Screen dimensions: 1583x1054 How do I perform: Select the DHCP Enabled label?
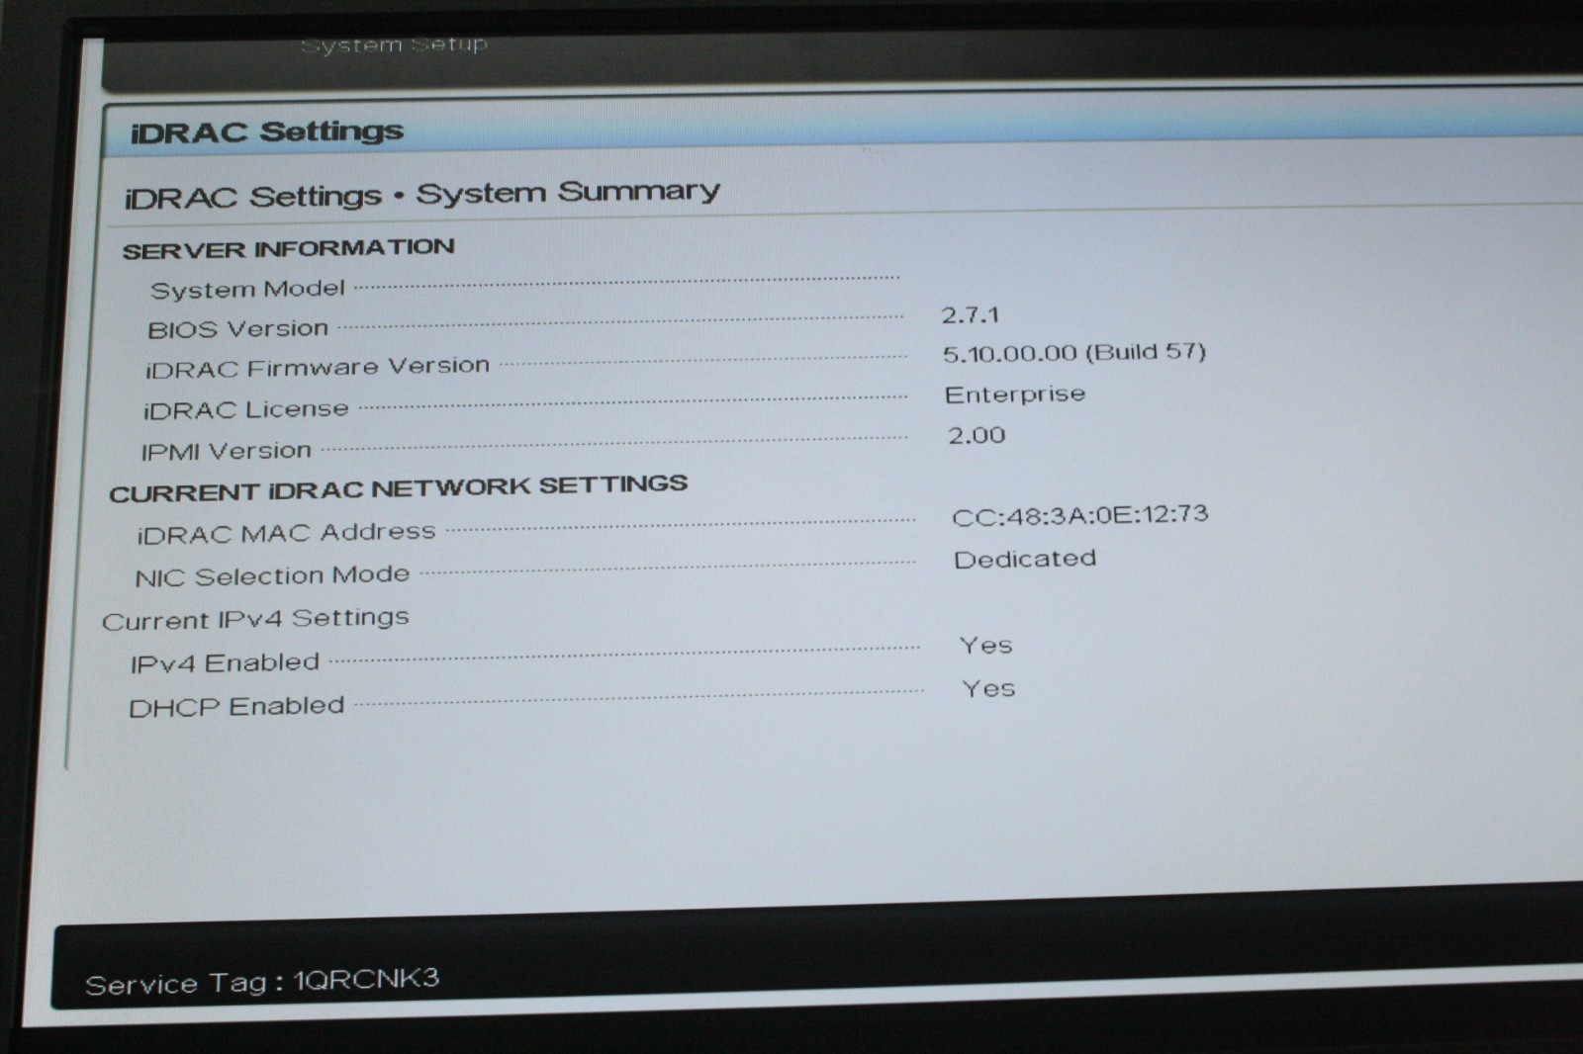click(236, 707)
